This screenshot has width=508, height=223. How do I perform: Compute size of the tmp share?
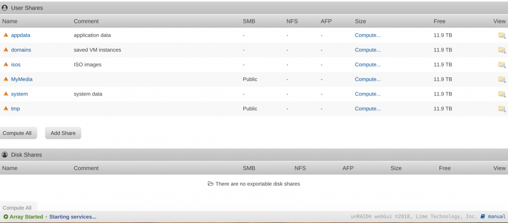tap(368, 109)
